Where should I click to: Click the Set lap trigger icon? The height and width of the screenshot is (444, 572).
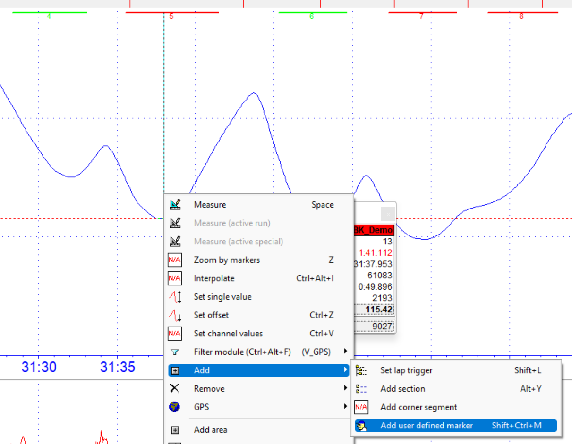361,370
